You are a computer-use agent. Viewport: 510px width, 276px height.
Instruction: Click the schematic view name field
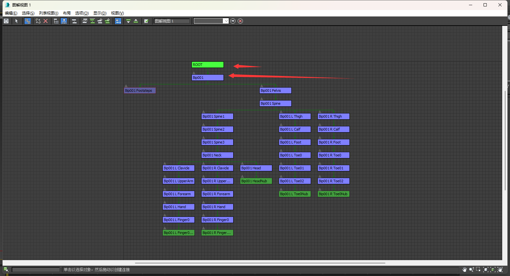pyautogui.click(x=172, y=21)
